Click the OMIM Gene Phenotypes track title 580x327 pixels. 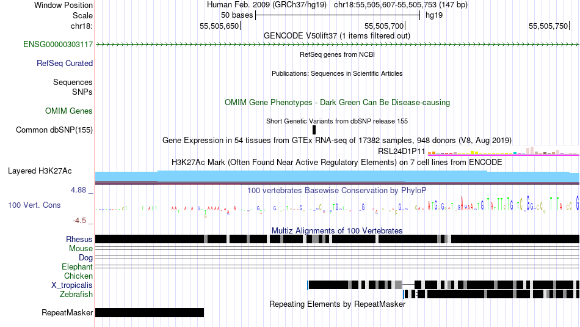coord(337,103)
